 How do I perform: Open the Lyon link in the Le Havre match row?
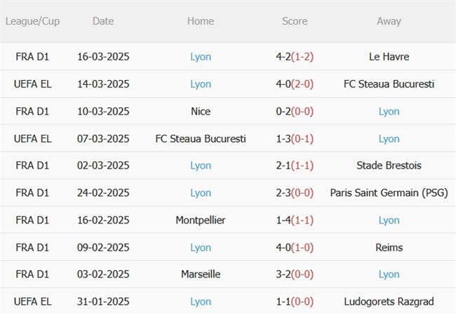(x=201, y=57)
